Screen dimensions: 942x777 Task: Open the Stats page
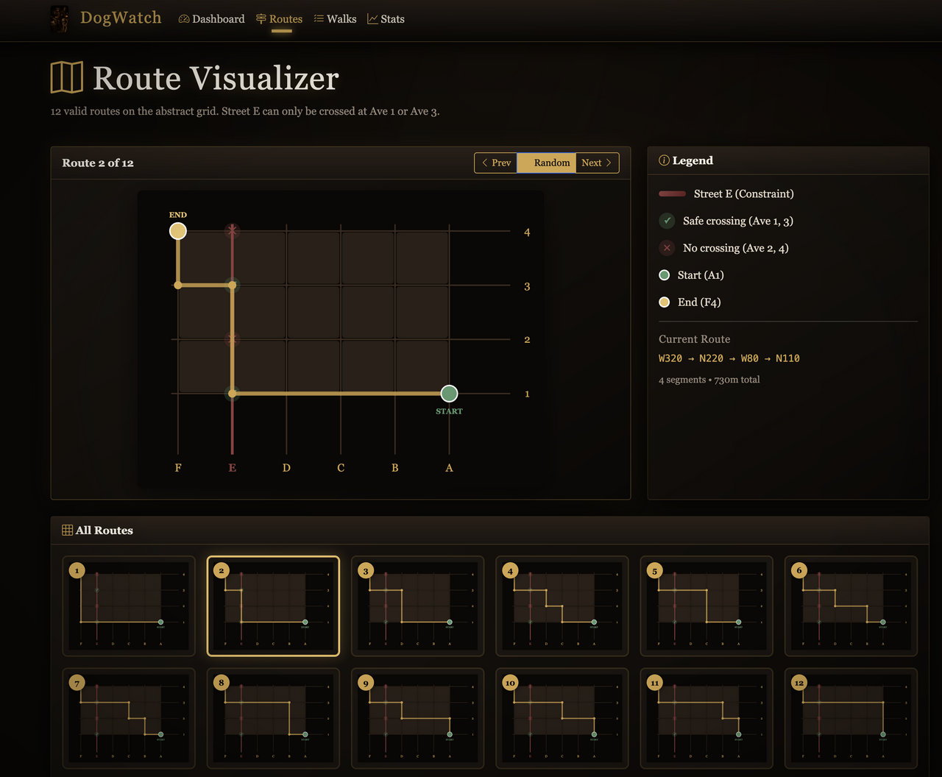tap(386, 19)
